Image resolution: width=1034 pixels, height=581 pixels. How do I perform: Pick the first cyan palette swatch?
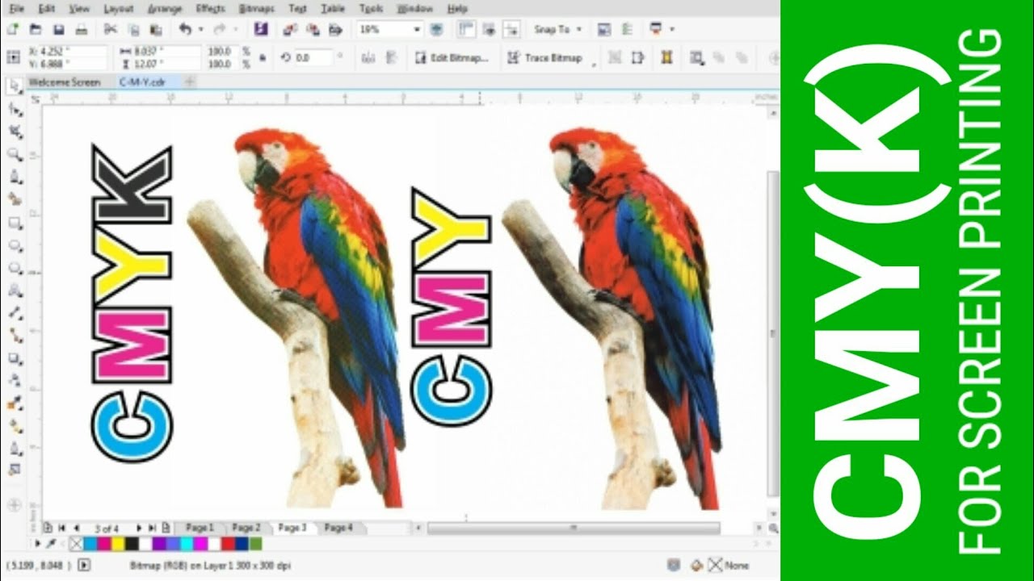point(90,545)
